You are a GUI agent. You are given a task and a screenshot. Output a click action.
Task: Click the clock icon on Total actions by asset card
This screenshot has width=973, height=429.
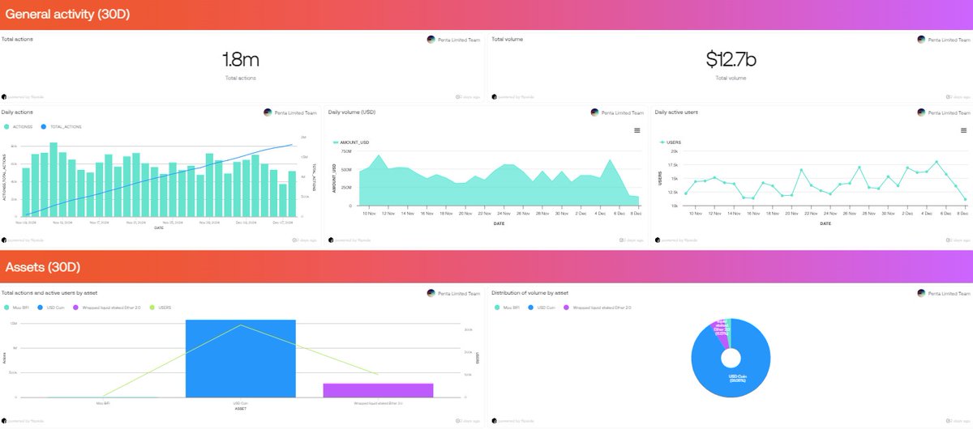click(458, 421)
